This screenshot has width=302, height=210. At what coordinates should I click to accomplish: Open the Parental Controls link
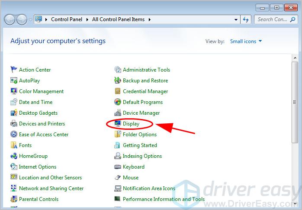coord(39,199)
